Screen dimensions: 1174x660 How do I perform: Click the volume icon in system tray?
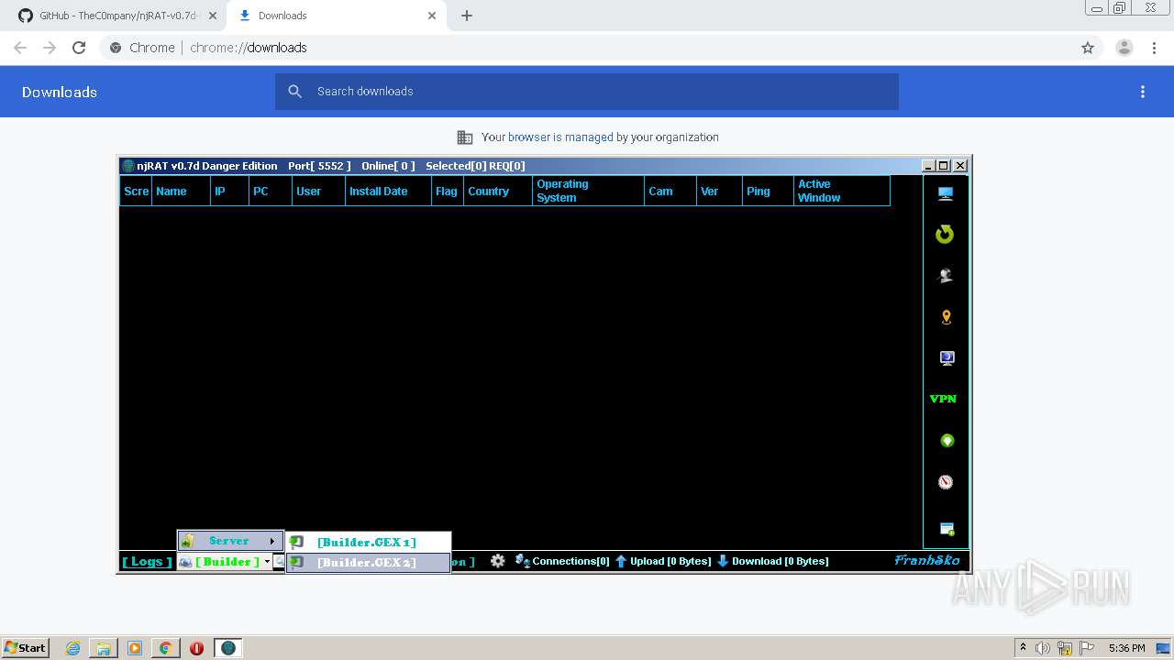[x=1043, y=648]
